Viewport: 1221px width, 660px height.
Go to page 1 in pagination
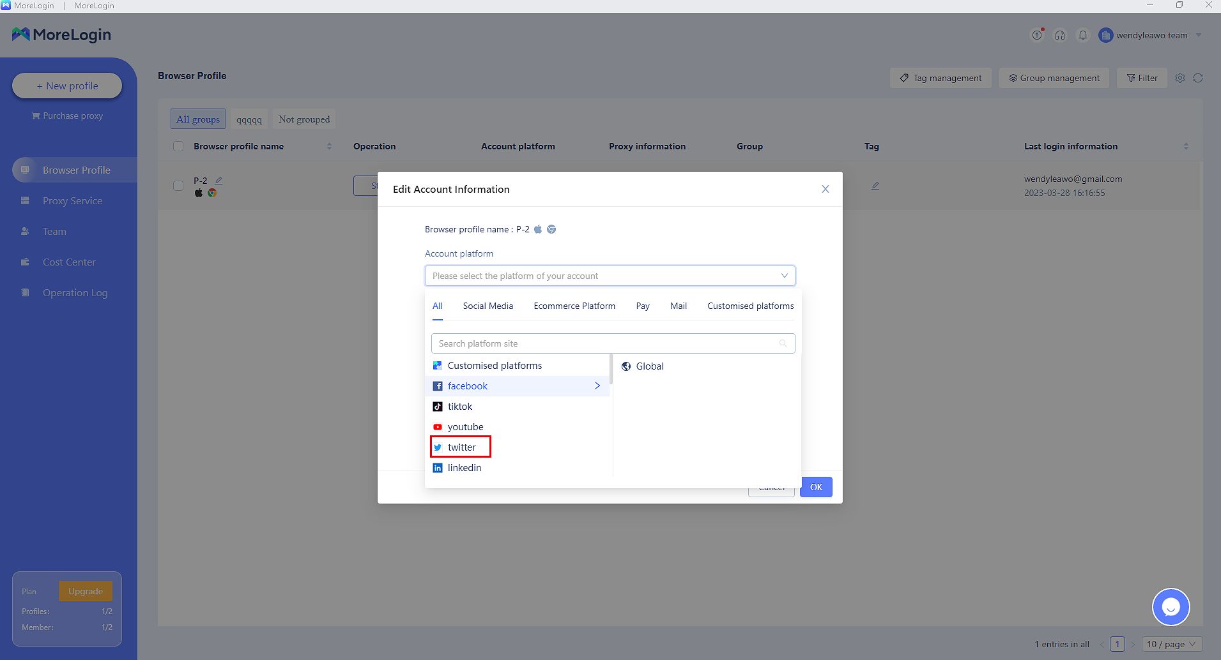[1117, 644]
